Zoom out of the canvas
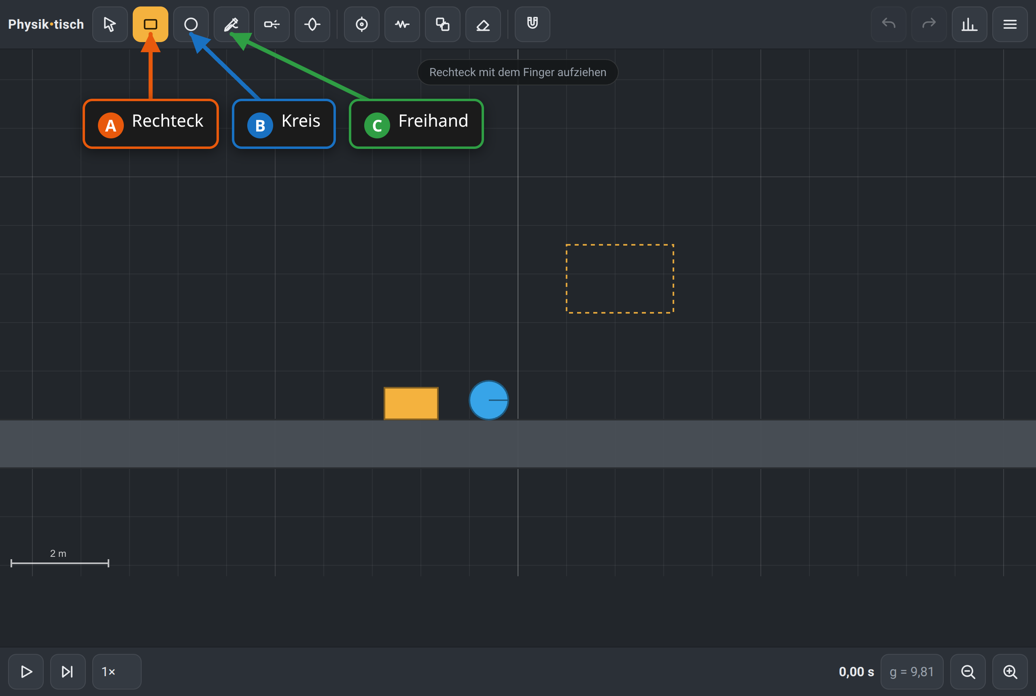1036x696 pixels. (x=968, y=672)
